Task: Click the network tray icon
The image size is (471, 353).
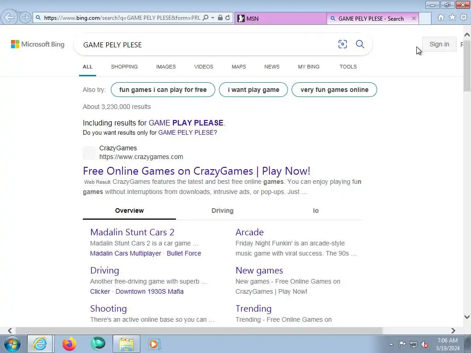Action: tap(414, 344)
